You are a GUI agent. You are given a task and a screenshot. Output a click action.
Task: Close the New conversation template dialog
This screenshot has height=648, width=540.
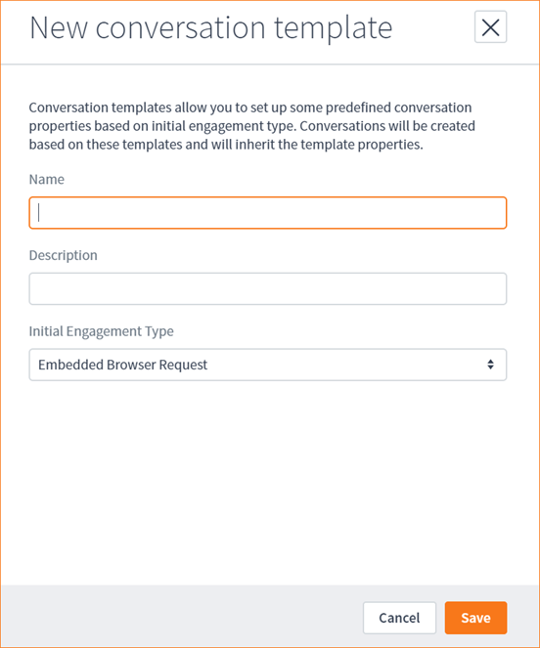[x=490, y=27]
